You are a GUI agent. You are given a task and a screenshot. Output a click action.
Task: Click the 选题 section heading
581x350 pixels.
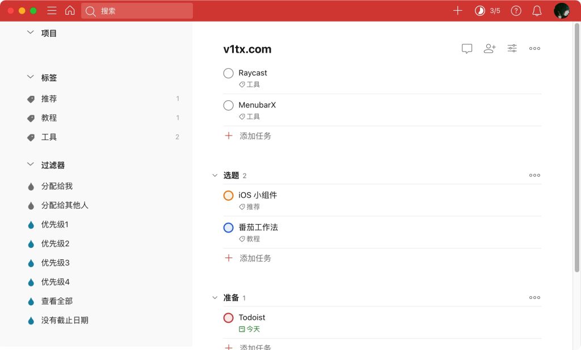231,175
